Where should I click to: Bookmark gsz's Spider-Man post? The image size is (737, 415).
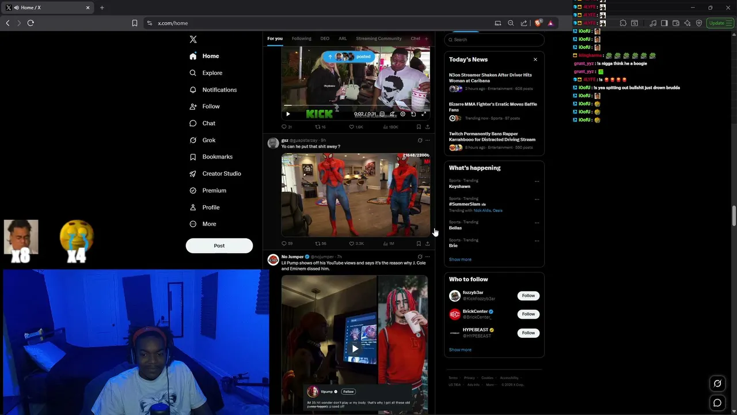pyautogui.click(x=419, y=243)
